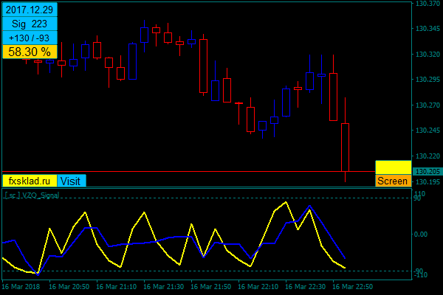Click the blue VZO line's highest peak
Screen dimensions: 443x295
pos(310,206)
